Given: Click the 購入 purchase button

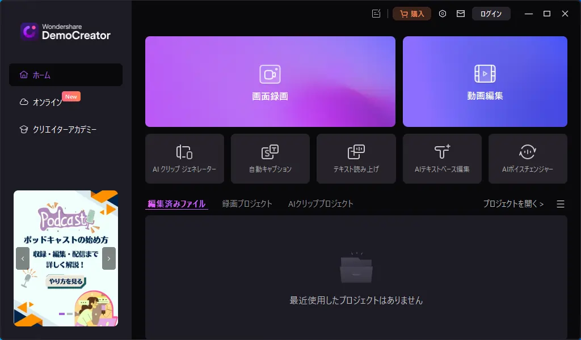Looking at the screenshot, I should (x=412, y=14).
